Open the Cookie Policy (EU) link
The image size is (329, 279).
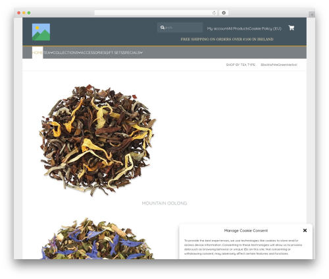[265, 28]
